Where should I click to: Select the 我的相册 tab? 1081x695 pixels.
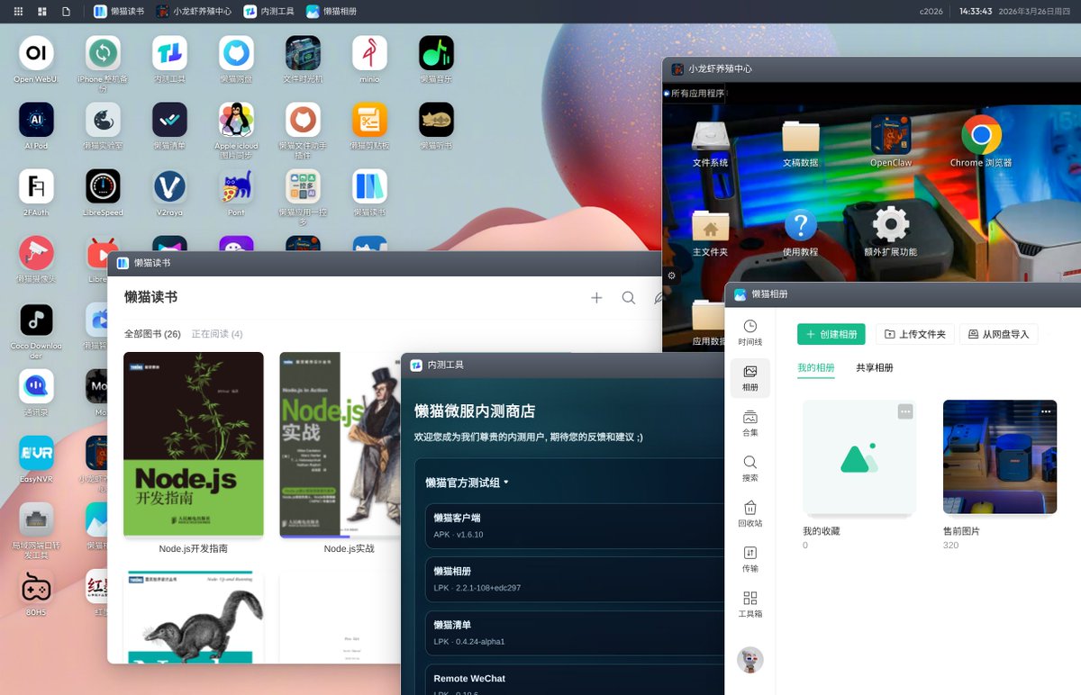[816, 368]
